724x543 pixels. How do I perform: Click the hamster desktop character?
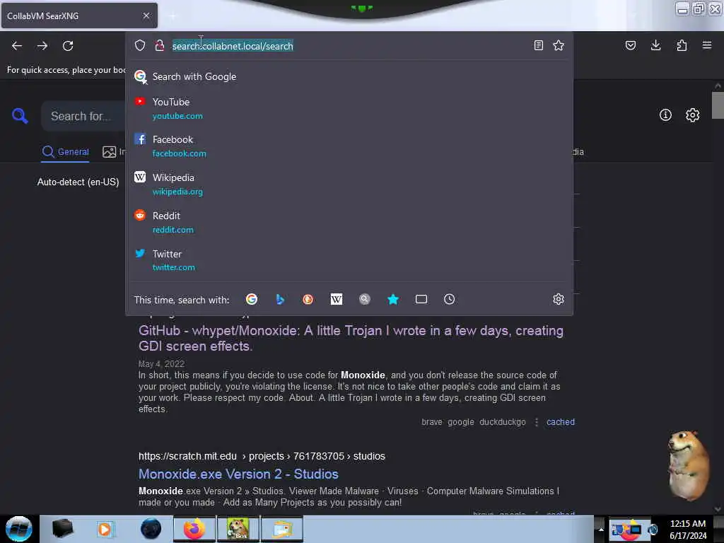[x=688, y=465]
